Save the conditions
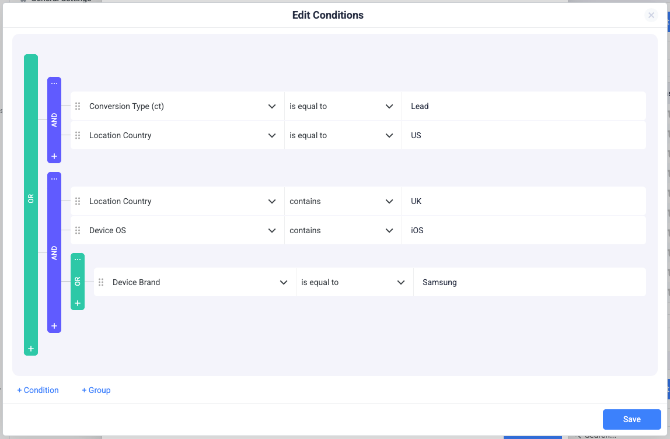The image size is (670, 439). (x=631, y=419)
